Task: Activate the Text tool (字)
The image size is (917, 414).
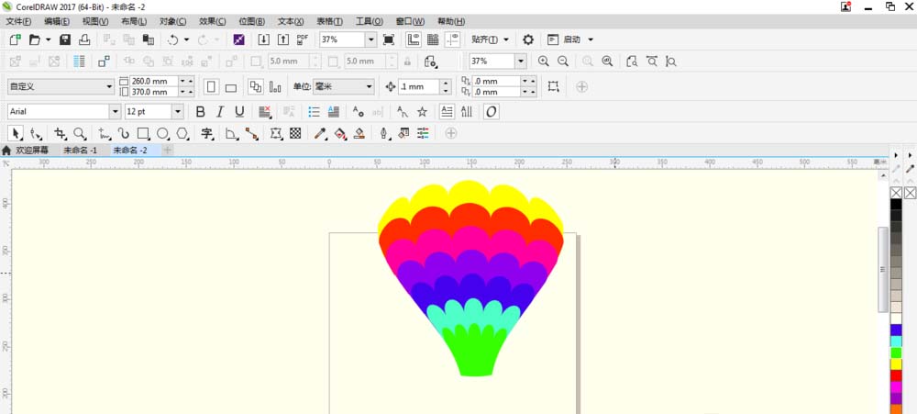Action: tap(207, 134)
